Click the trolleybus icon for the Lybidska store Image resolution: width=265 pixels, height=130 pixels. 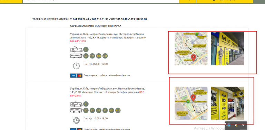point(76,104)
